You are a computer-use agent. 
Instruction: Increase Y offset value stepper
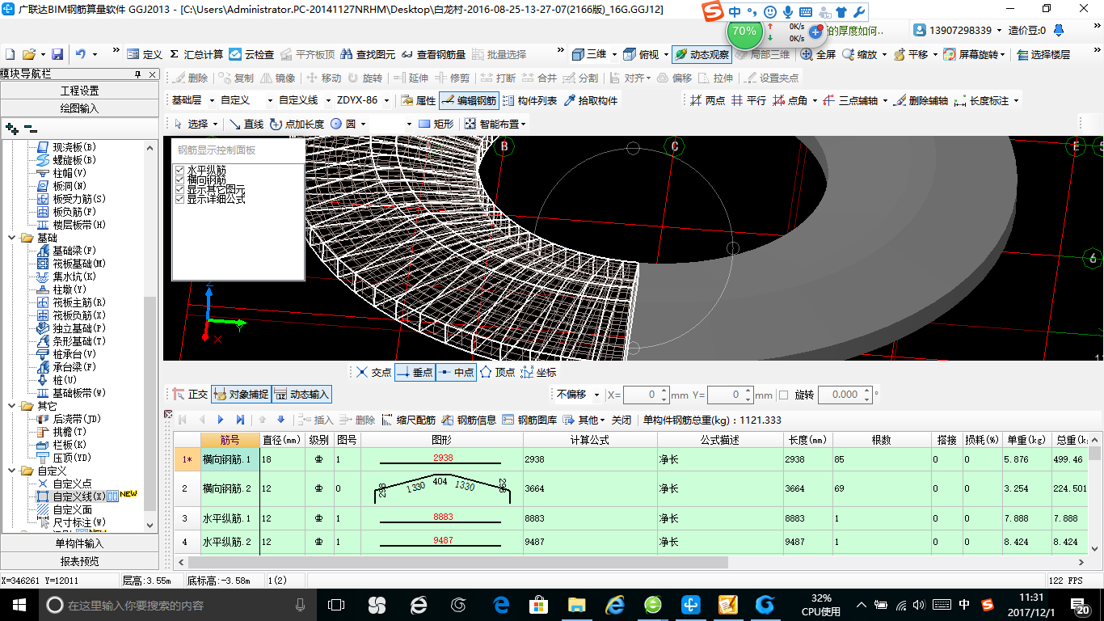click(748, 391)
